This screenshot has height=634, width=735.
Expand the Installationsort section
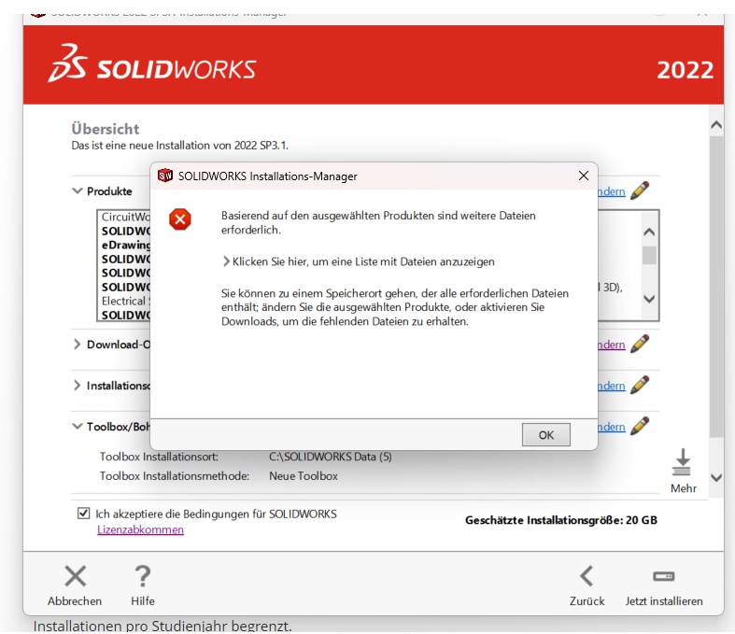pyautogui.click(x=77, y=386)
